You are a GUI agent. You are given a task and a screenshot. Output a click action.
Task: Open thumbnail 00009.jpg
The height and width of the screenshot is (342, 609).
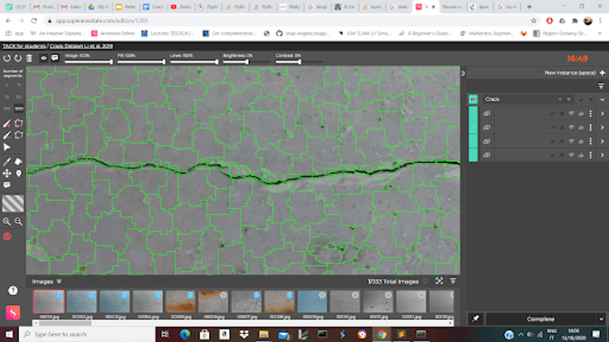point(312,302)
